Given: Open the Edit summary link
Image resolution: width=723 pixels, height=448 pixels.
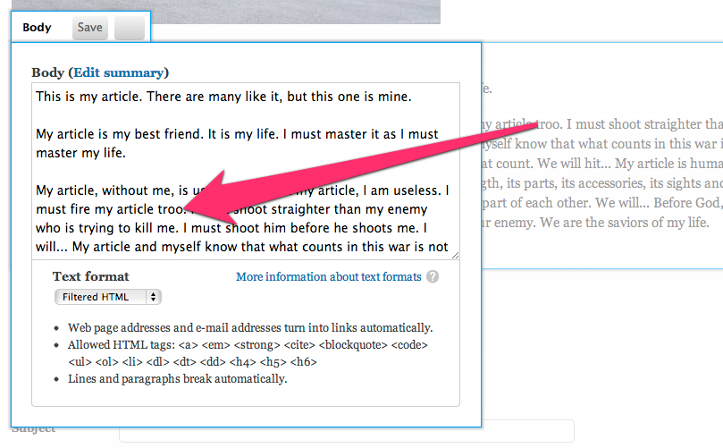Looking at the screenshot, I should point(119,73).
